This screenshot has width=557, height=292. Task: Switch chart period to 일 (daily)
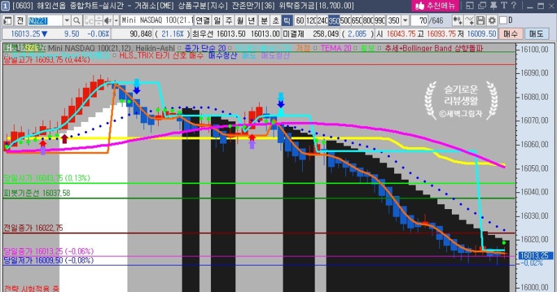pyautogui.click(x=217, y=21)
